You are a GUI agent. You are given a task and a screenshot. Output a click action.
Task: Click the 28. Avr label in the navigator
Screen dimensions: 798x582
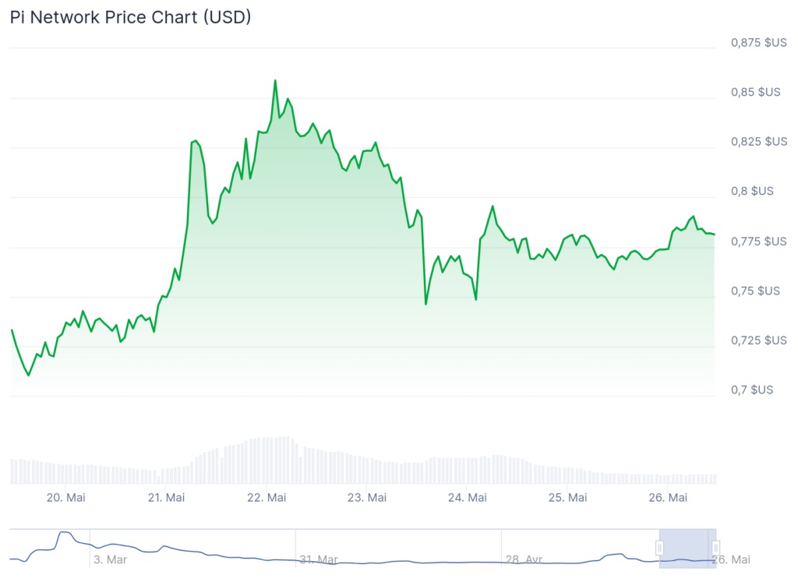pyautogui.click(x=524, y=559)
